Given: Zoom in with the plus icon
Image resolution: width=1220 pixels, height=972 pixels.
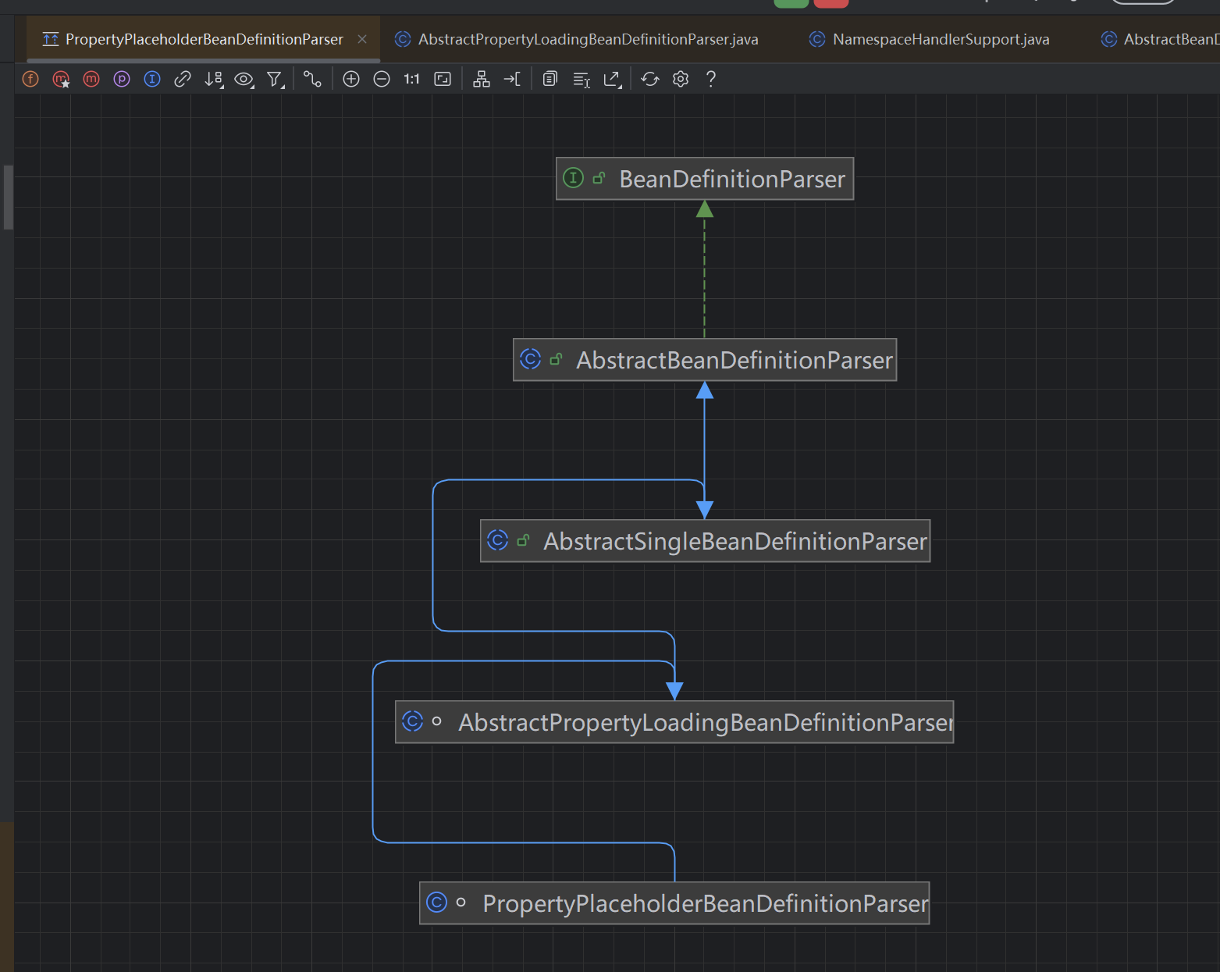Looking at the screenshot, I should [x=351, y=79].
